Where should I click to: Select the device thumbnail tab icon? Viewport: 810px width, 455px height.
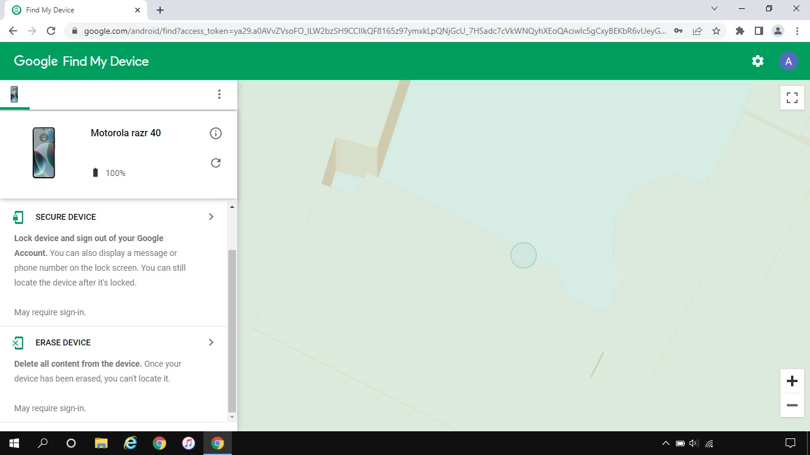[x=14, y=94]
